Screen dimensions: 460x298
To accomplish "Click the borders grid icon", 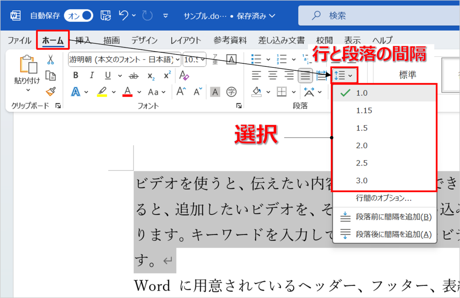I will tap(282, 92).
